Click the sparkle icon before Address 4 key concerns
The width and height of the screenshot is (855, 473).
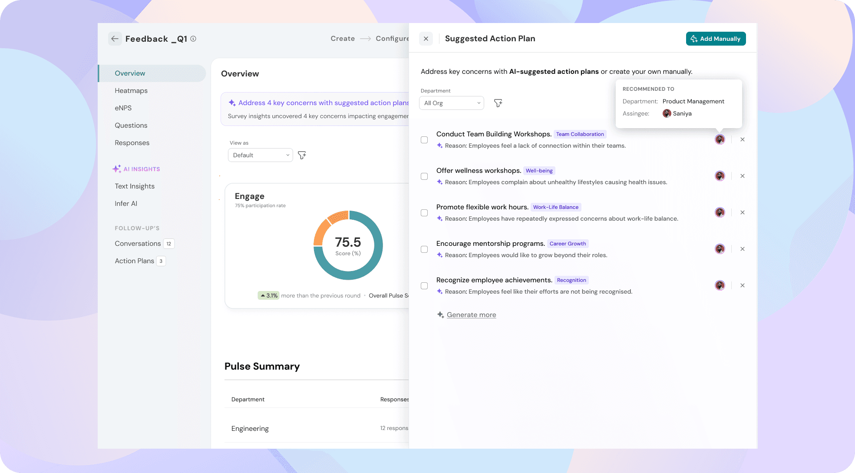click(x=232, y=103)
